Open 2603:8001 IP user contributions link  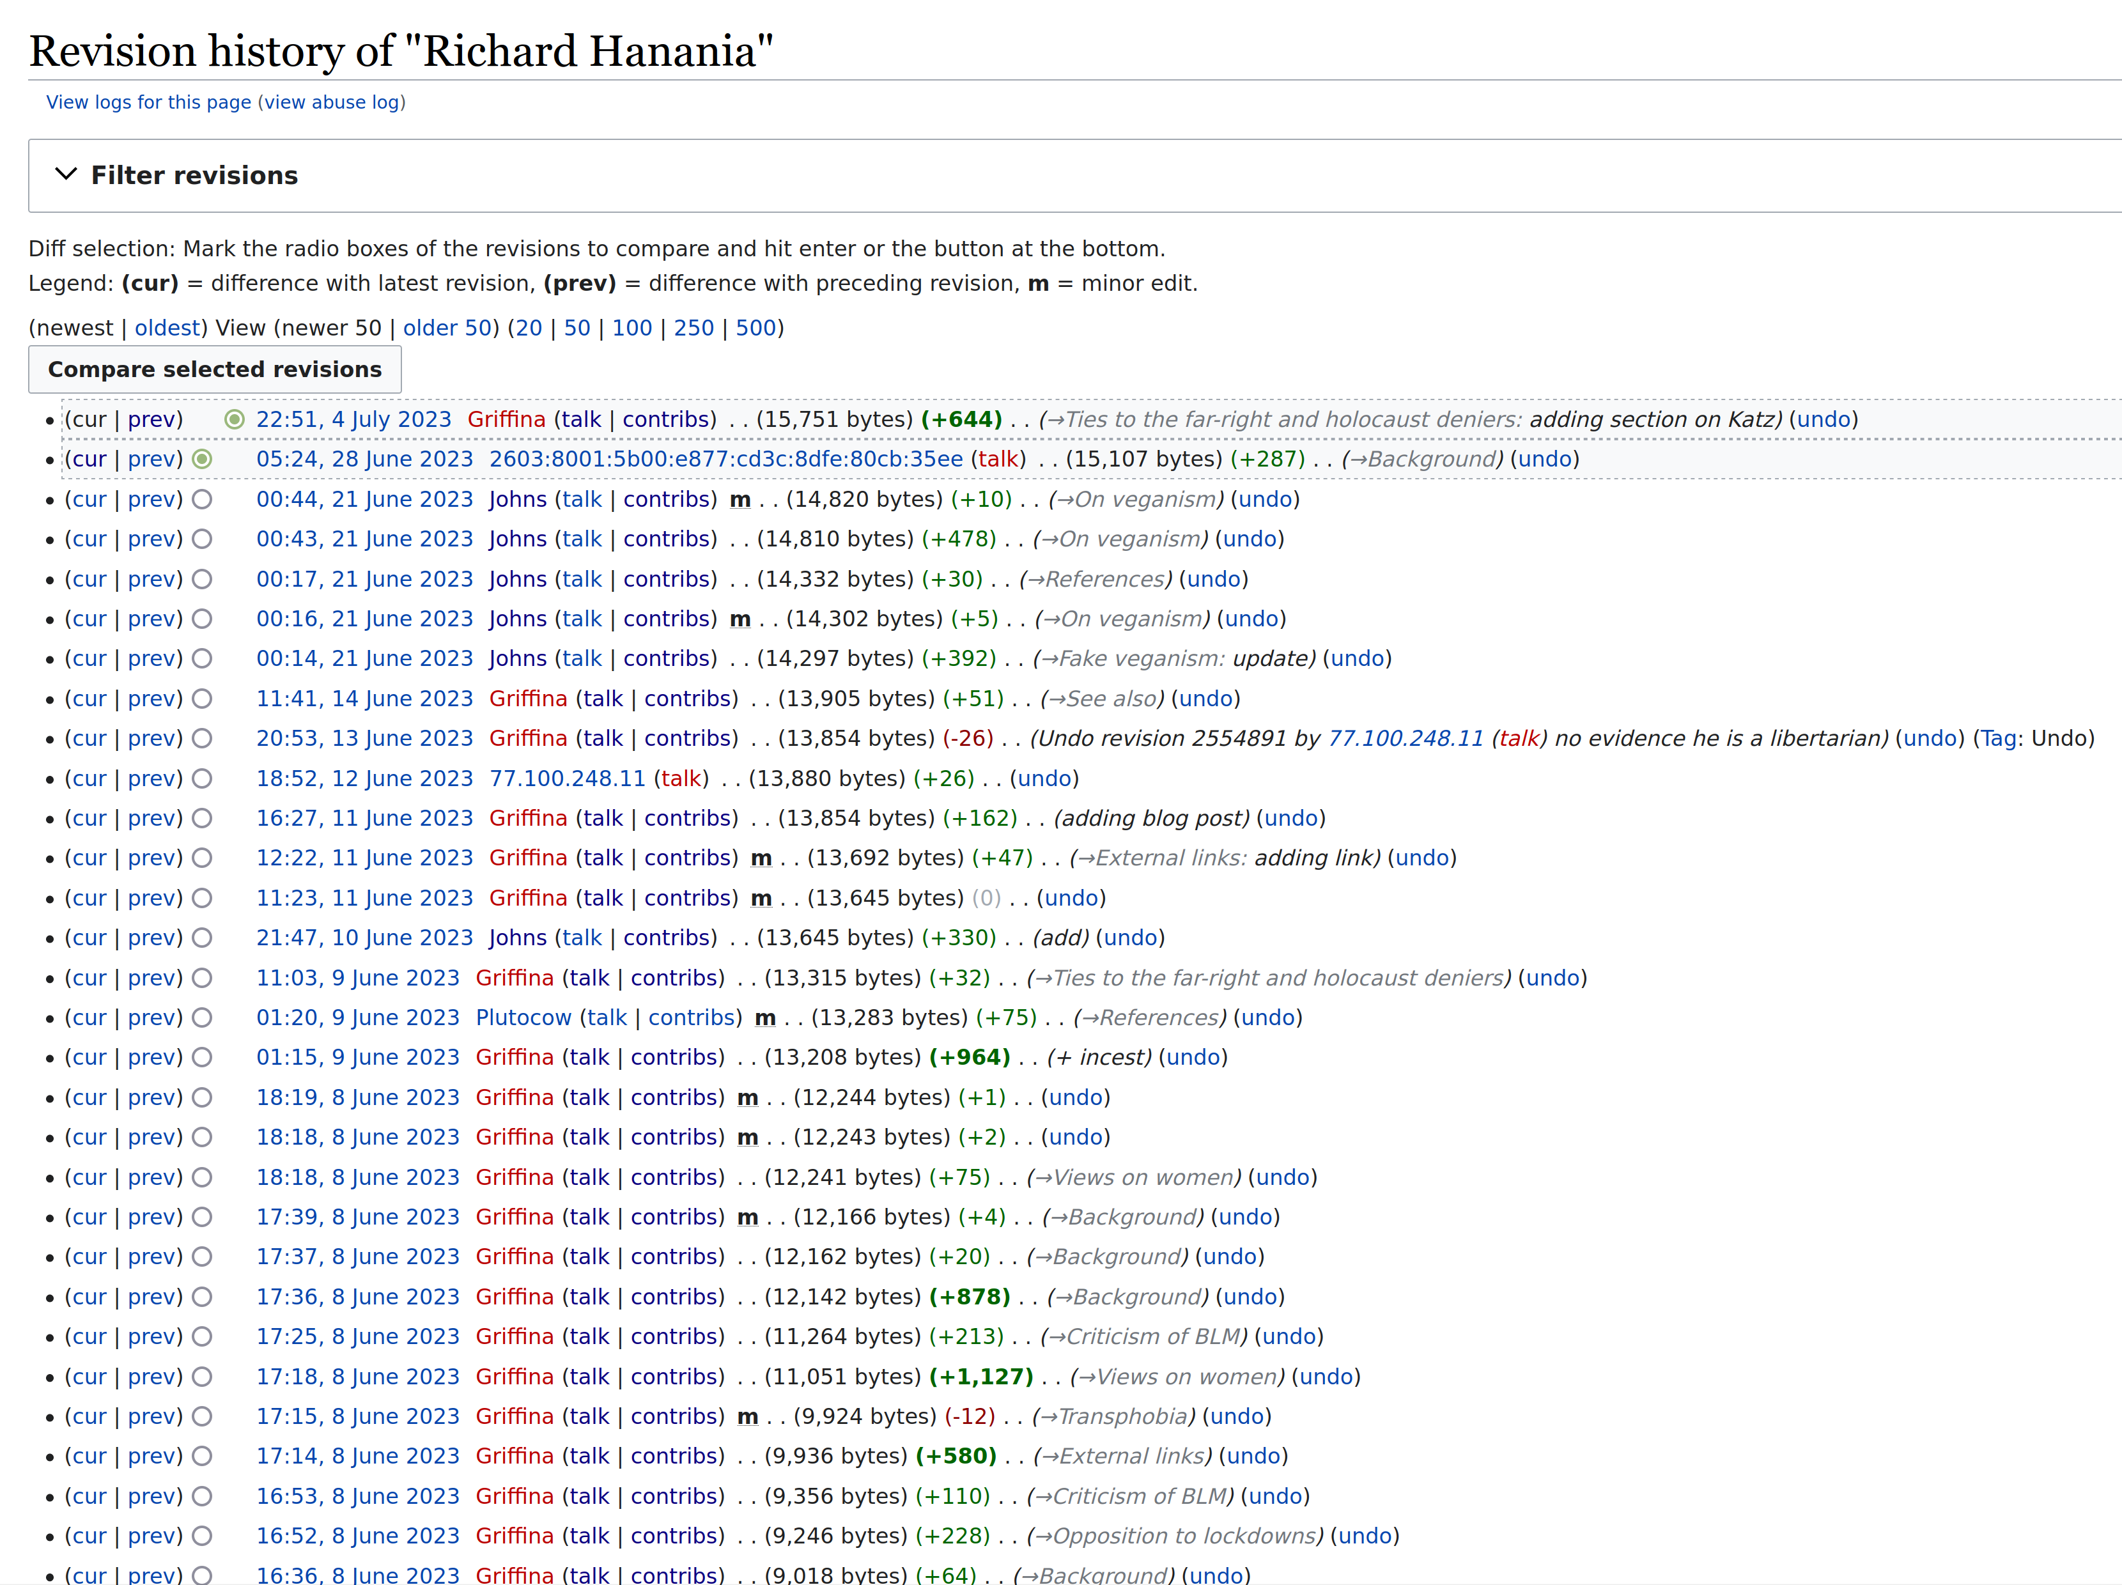click(x=725, y=459)
